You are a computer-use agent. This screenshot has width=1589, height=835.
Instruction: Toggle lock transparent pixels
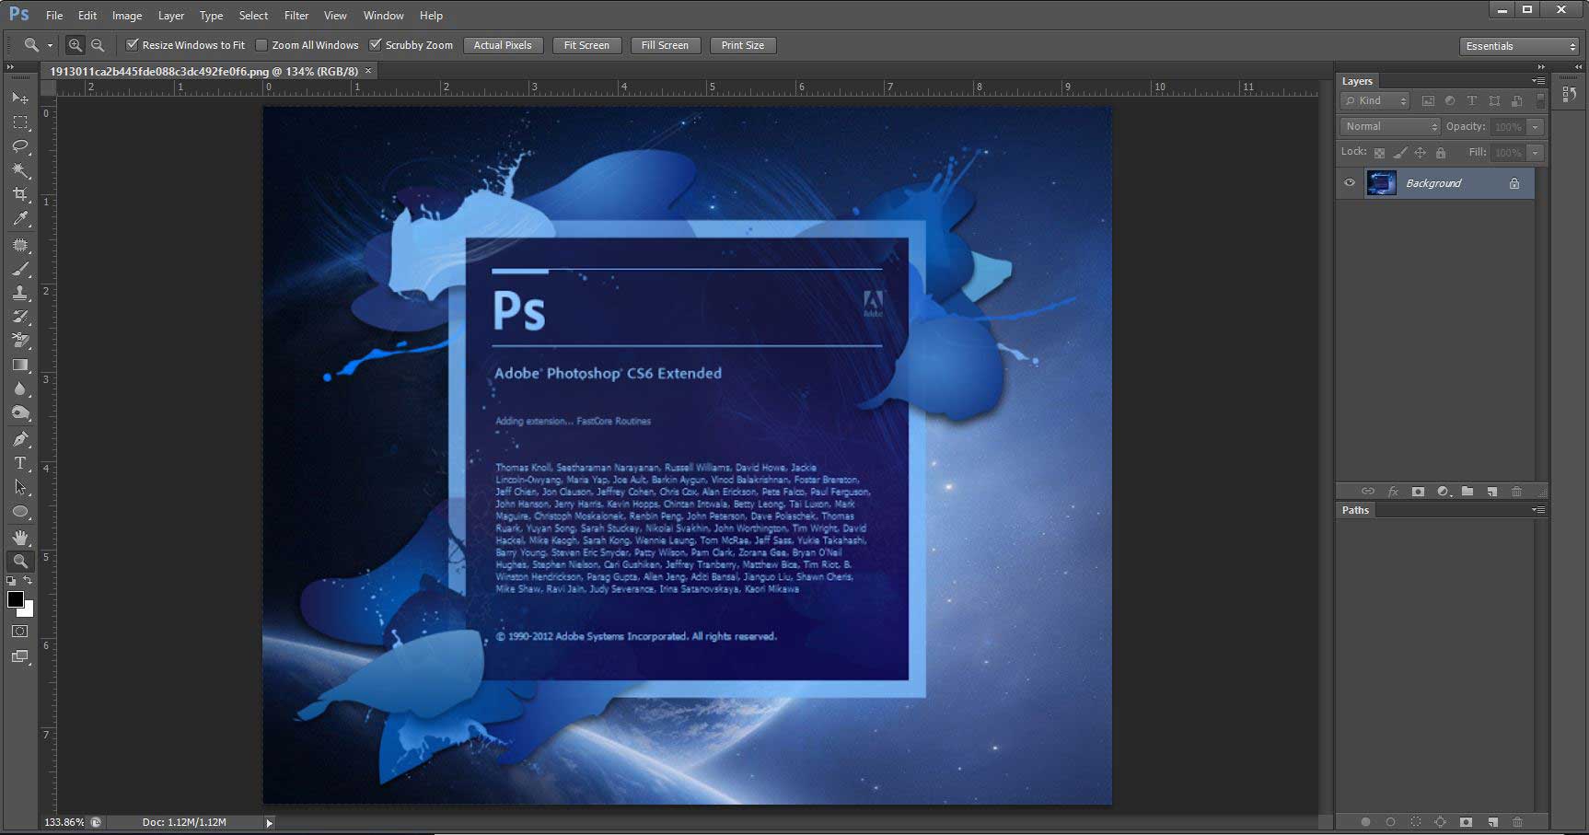[x=1379, y=153]
